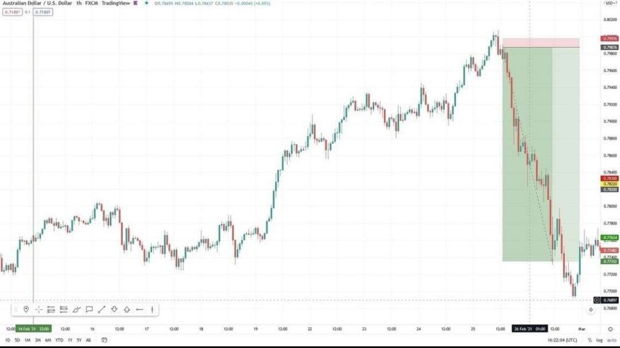Select the arrow down marker tool

point(114,309)
